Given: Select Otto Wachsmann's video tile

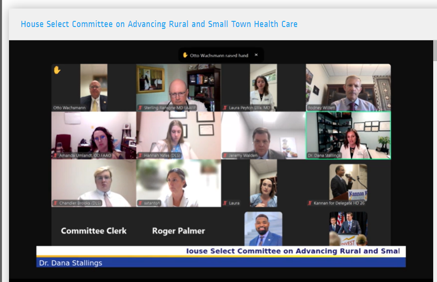Looking at the screenshot, I should (x=94, y=88).
